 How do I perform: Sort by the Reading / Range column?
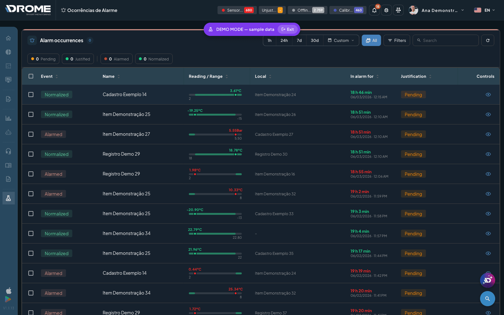208,76
